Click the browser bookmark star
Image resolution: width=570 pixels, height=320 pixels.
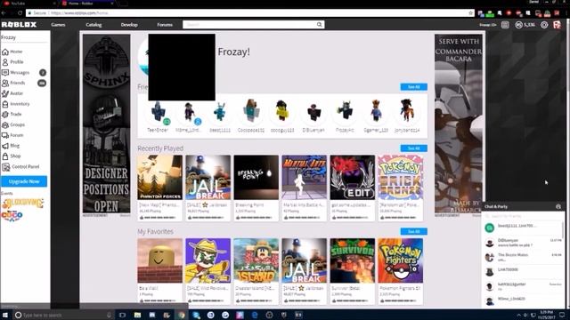pos(471,13)
